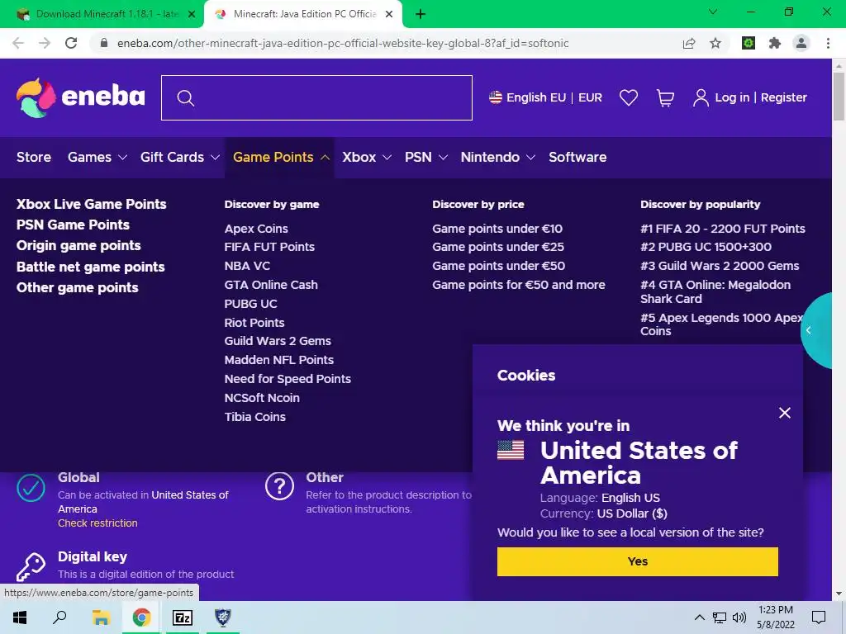This screenshot has height=634, width=846.
Task: Open the notification center
Action: (819, 617)
